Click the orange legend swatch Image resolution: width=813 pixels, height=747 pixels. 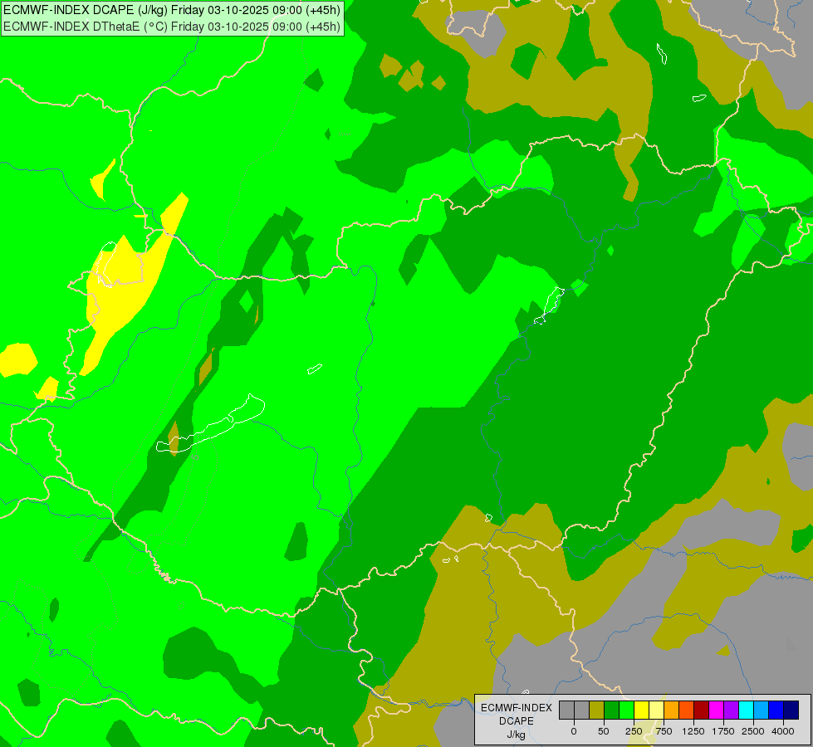[x=672, y=710]
